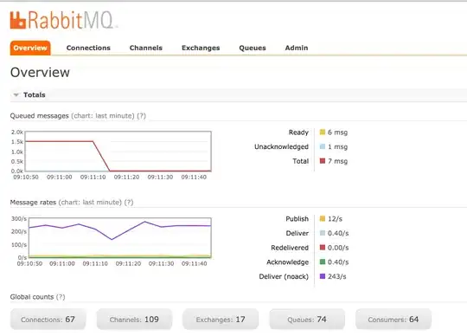
Task: Click the yellow Ready color swatch
Action: point(323,132)
